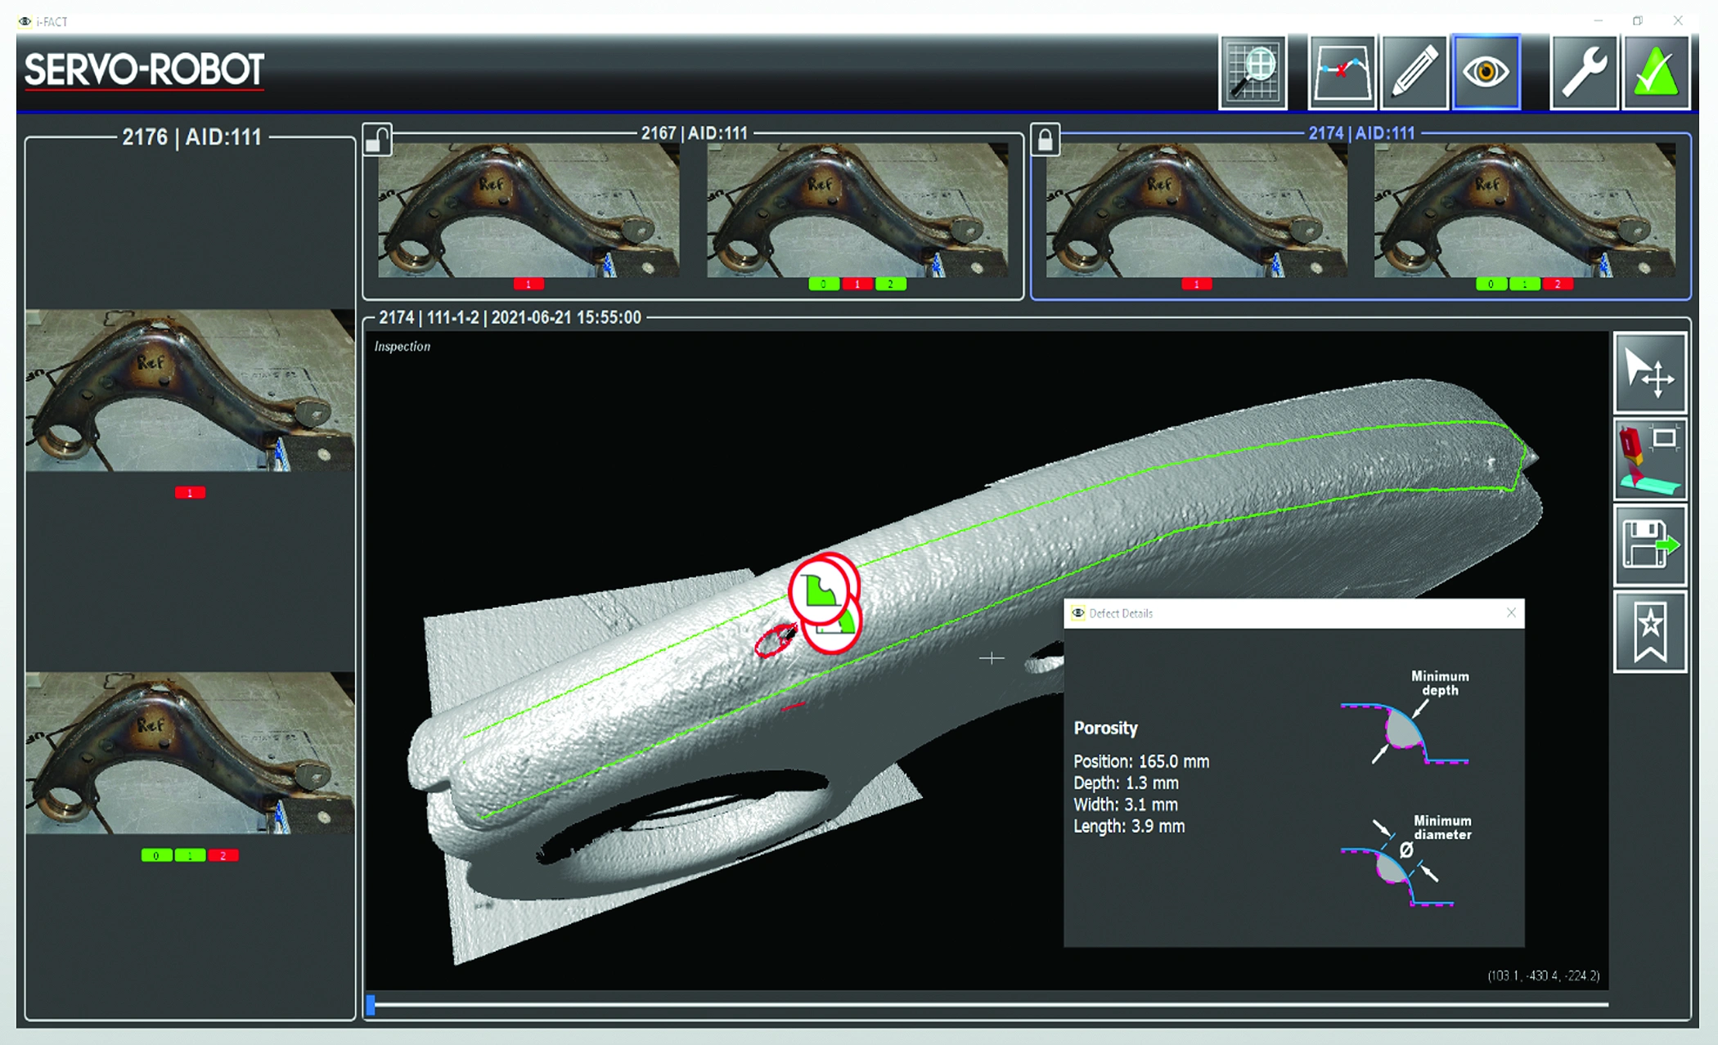Click green 2 badge under second 2167 thumbnail

[891, 285]
